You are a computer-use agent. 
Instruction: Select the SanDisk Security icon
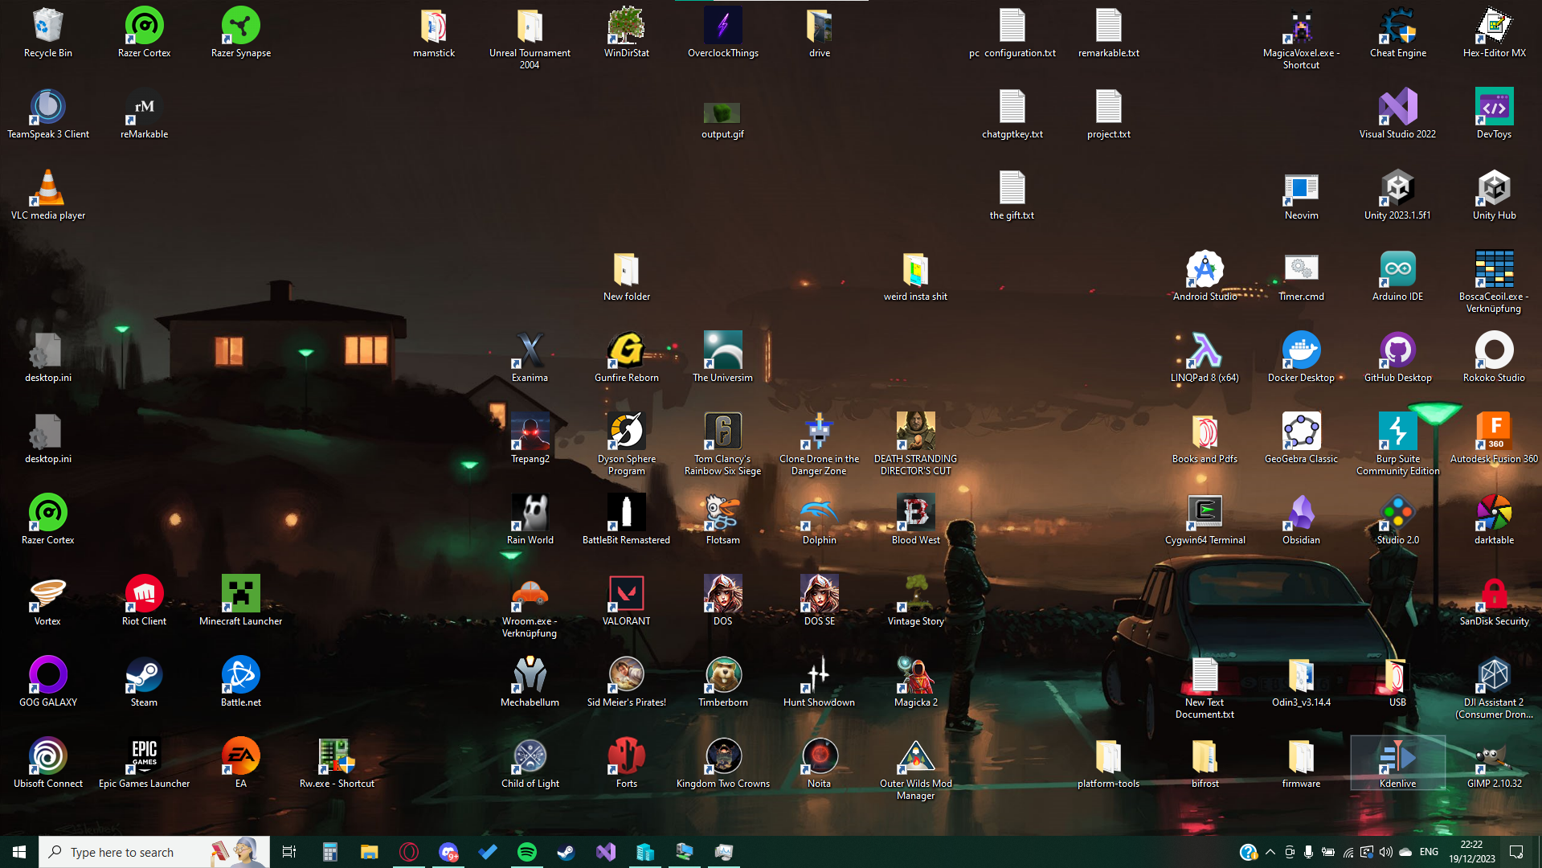pyautogui.click(x=1495, y=600)
